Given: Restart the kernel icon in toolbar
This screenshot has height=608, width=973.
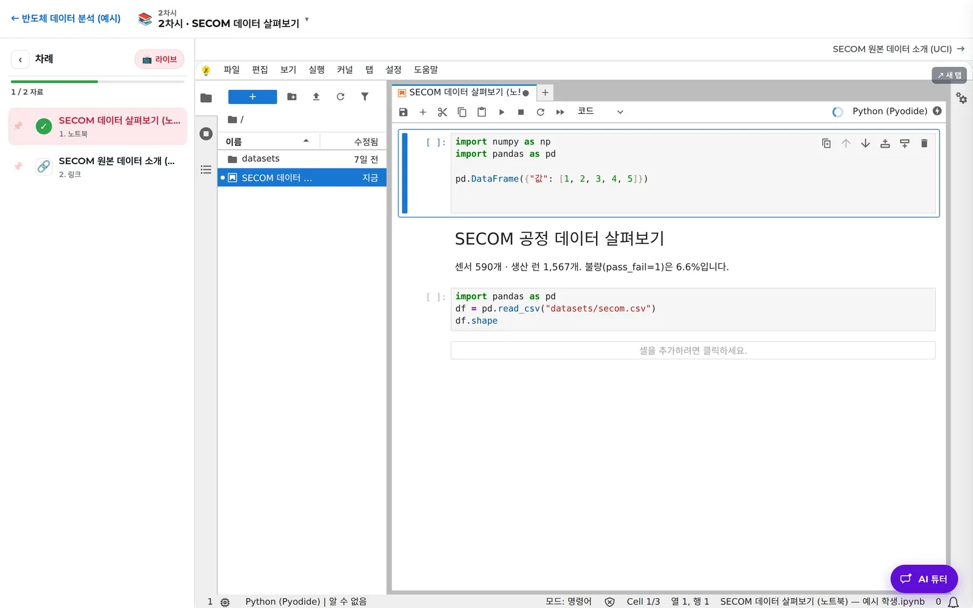Looking at the screenshot, I should (x=541, y=112).
